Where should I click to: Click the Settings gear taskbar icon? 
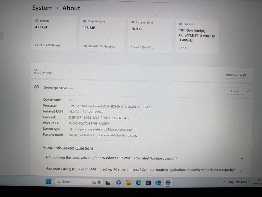(168, 182)
